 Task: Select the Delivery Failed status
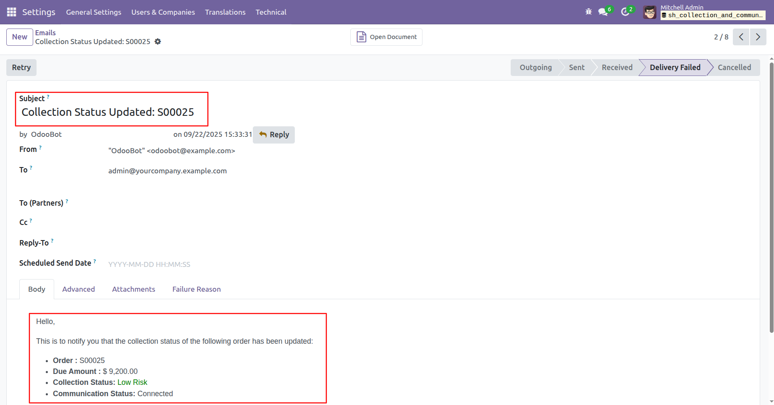(675, 68)
